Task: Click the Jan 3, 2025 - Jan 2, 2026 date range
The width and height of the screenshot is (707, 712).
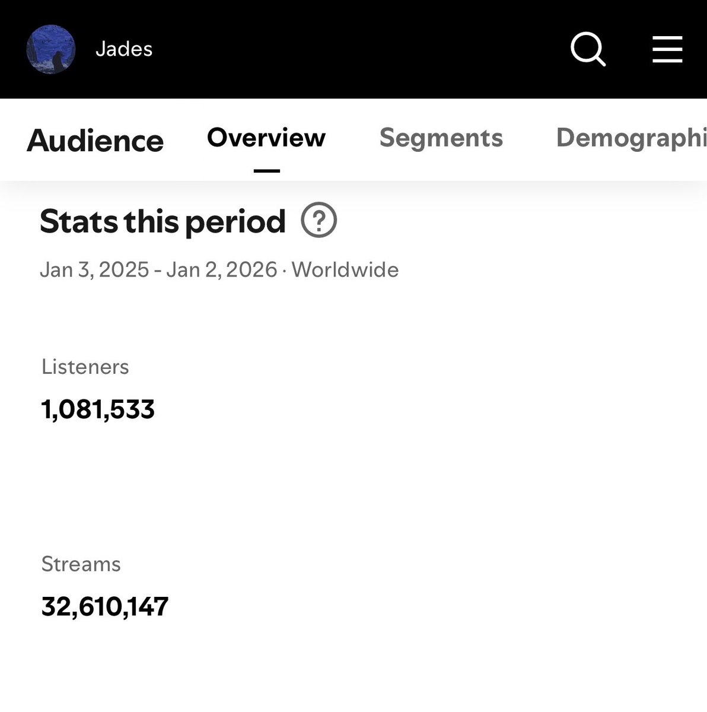Action: pyautogui.click(x=158, y=270)
